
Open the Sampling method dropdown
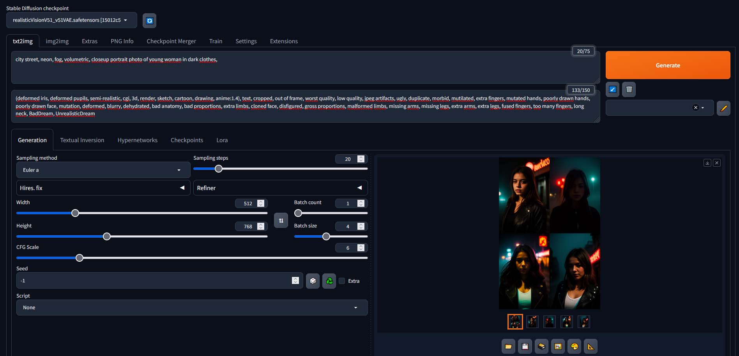[103, 170]
